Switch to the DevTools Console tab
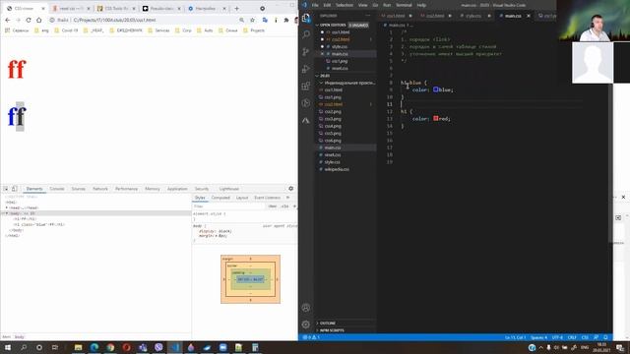Screen dimensions: 630x354 tap(57, 189)
